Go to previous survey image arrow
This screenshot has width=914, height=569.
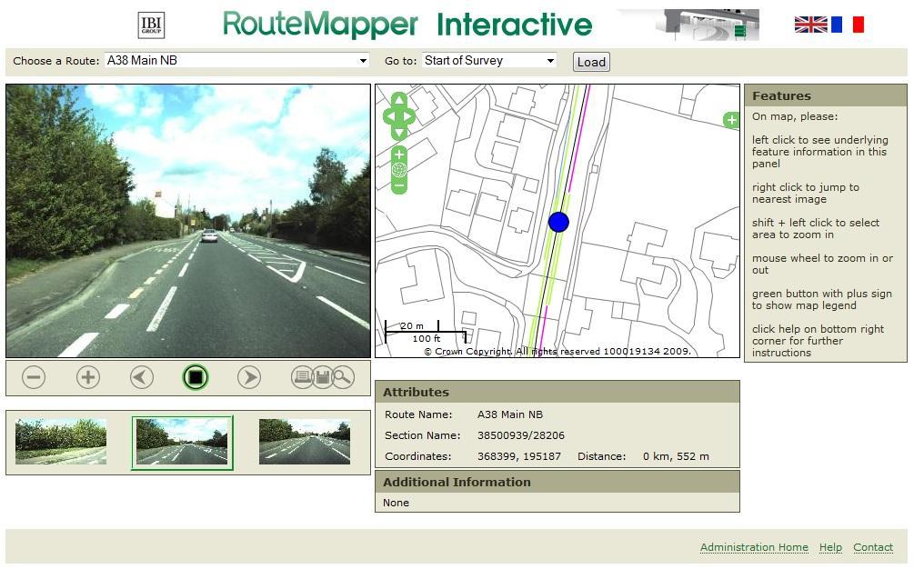[x=142, y=377]
